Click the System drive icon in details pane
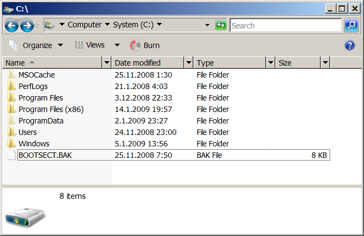364x236 pixels. (26, 217)
